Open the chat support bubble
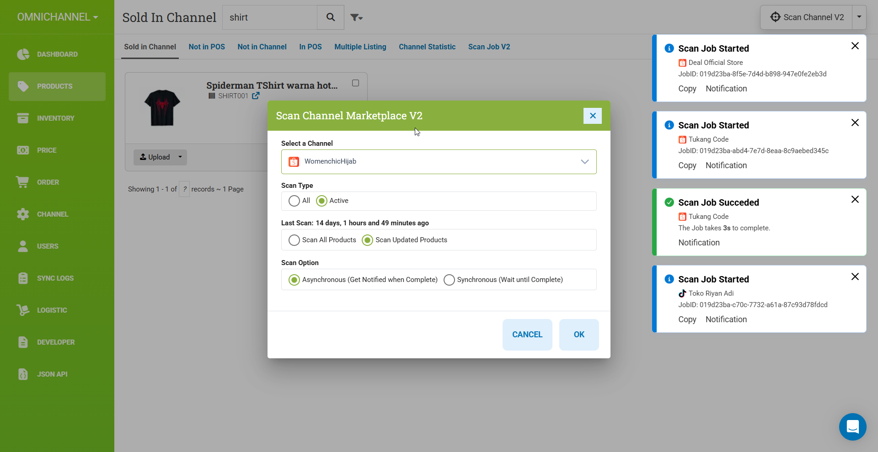Viewport: 878px width, 452px height. 853,427
